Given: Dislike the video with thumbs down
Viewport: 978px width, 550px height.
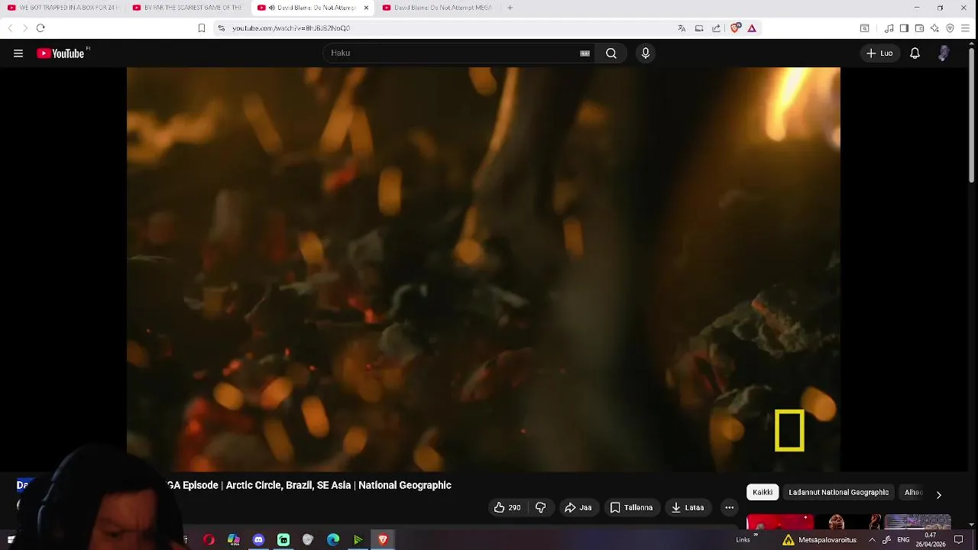Looking at the screenshot, I should 540,507.
